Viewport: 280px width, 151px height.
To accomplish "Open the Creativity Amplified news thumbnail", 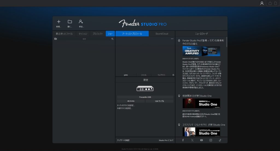I will tap(201, 51).
